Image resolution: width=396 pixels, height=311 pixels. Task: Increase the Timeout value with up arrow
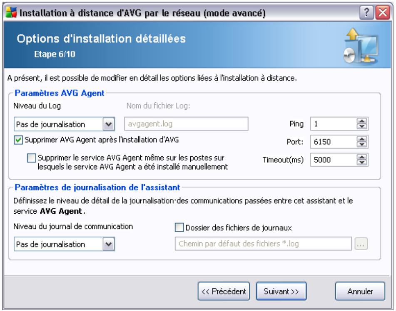pyautogui.click(x=362, y=157)
